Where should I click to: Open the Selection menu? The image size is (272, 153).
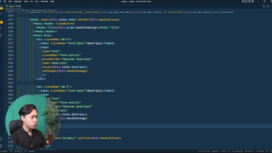18,1
